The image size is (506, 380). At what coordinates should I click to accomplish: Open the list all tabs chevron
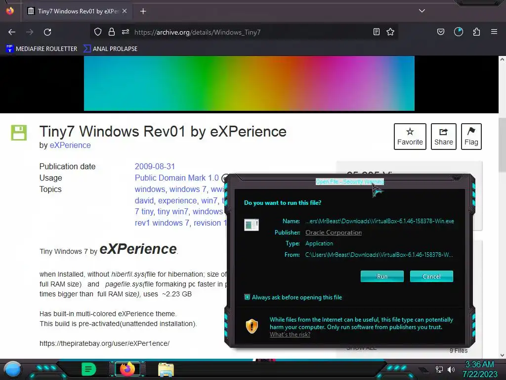pyautogui.click(x=422, y=11)
